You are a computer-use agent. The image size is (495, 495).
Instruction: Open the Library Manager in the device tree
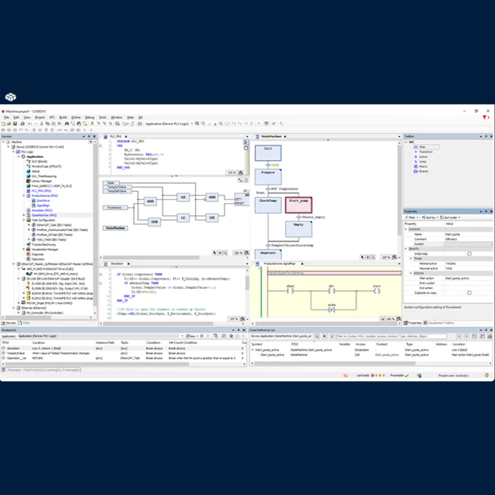point(41,181)
